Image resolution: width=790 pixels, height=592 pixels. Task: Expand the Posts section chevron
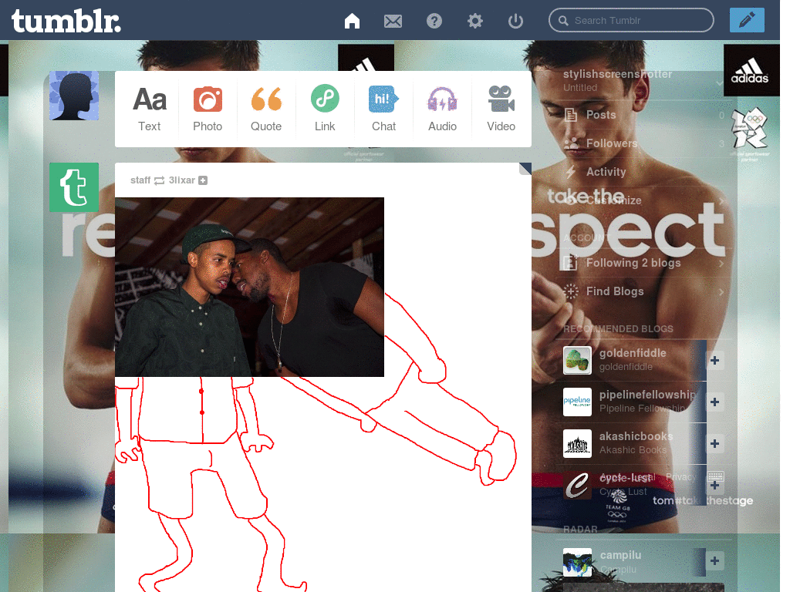[721, 114]
